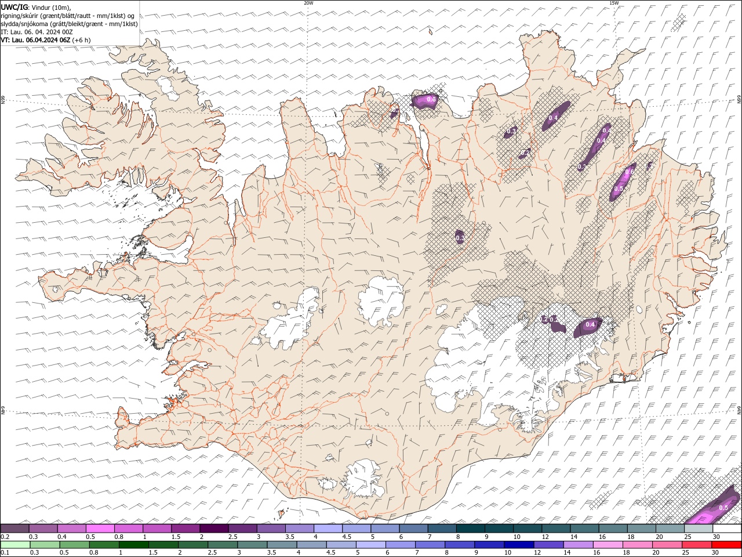Select the white swatch labeled 30 in upper legend
The width and height of the screenshot is (742, 557).
click(x=727, y=528)
